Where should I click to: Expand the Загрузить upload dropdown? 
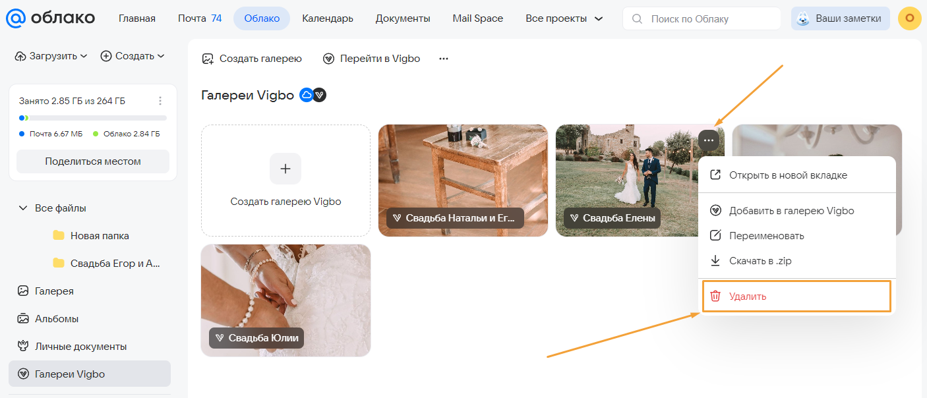[51, 56]
